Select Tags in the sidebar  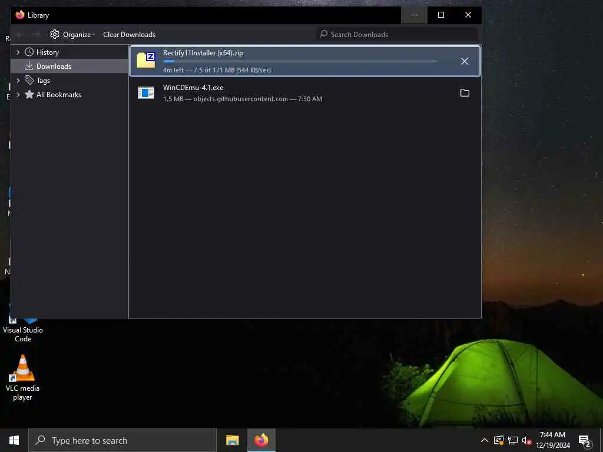coord(69,80)
